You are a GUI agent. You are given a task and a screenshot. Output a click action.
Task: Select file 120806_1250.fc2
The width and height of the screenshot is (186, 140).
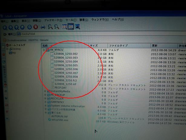[x=66, y=80]
